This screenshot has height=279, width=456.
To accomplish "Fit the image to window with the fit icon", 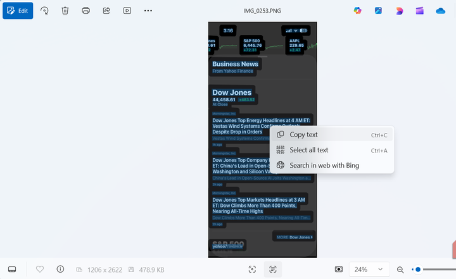I will pos(339,270).
